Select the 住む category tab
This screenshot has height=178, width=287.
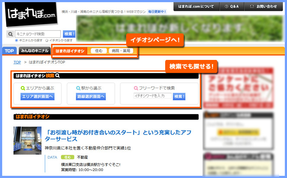[x=98, y=51]
